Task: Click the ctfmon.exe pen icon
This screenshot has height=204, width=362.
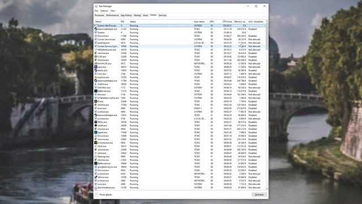Action: 96,177
